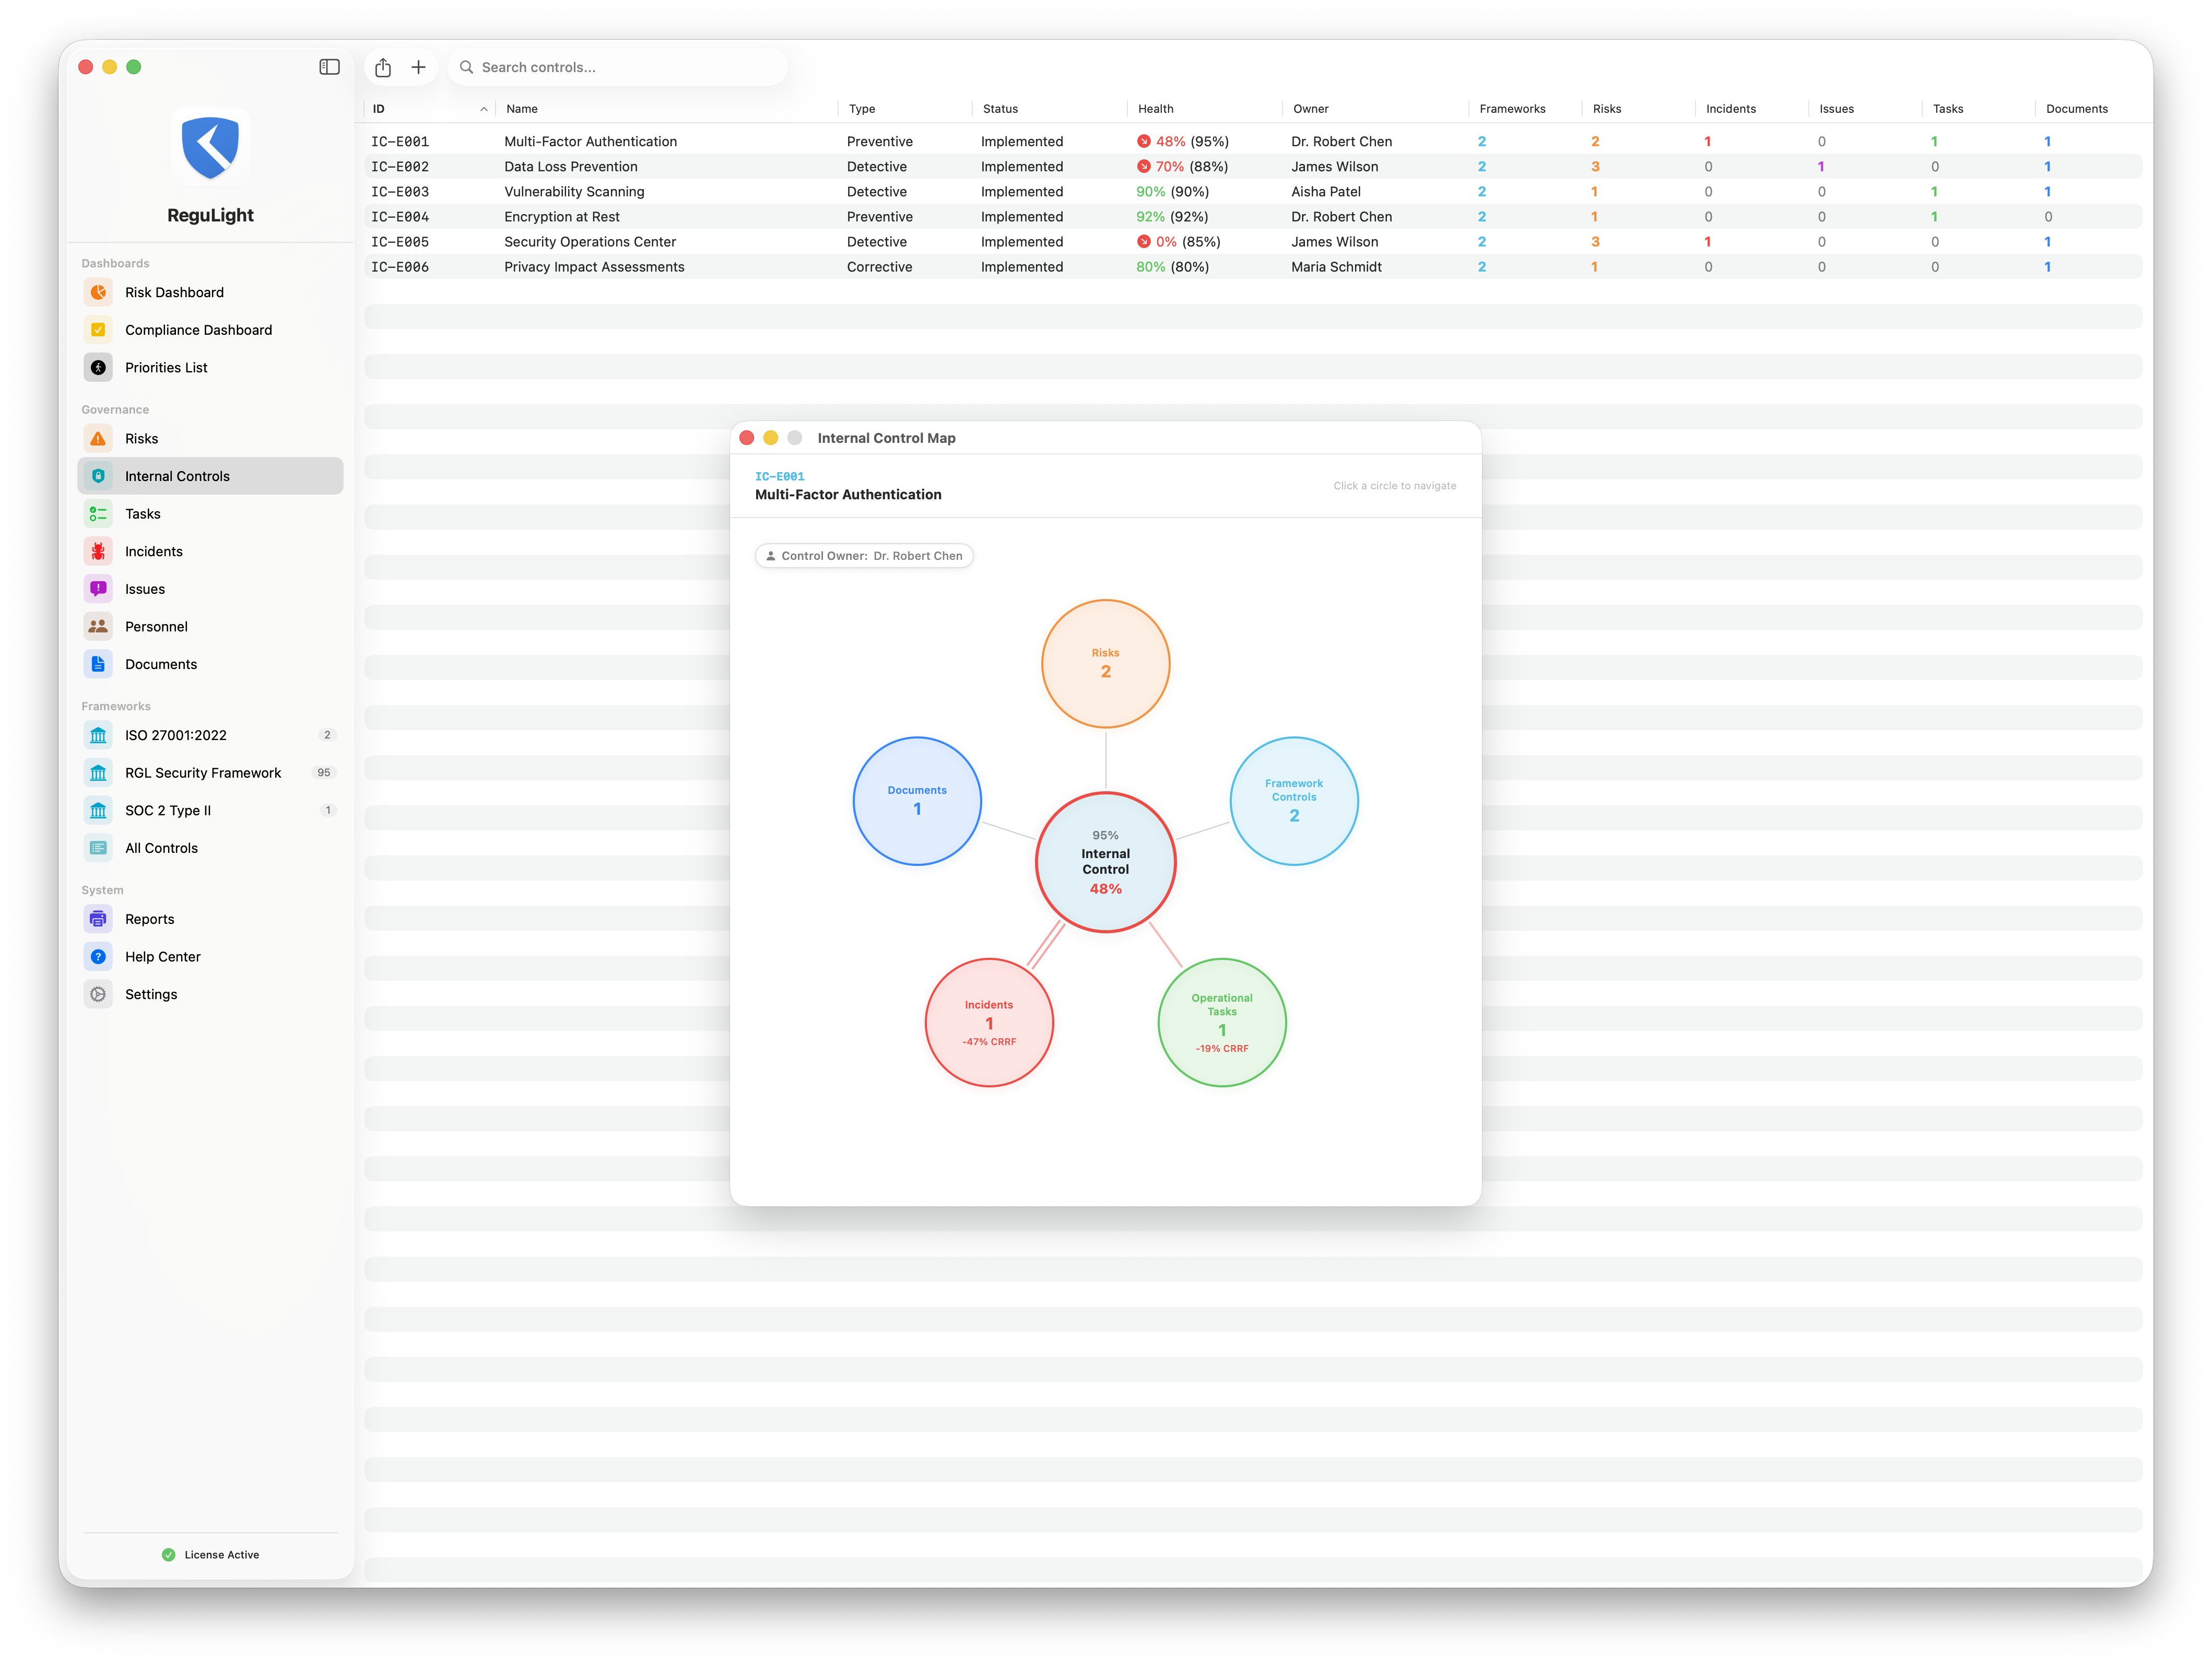This screenshot has height=1665, width=2212.
Task: Click the Settings gear icon
Action: [x=98, y=994]
